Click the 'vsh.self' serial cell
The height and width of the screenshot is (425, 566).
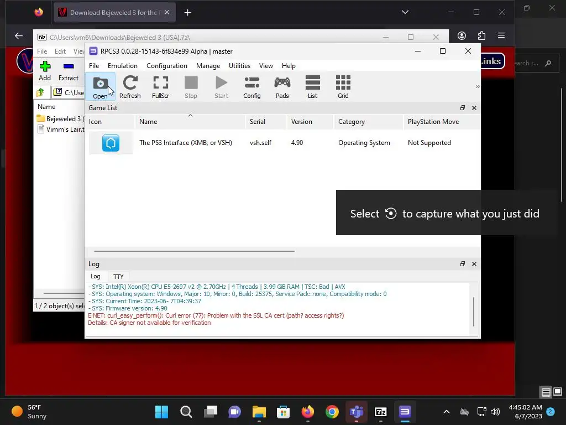click(260, 143)
